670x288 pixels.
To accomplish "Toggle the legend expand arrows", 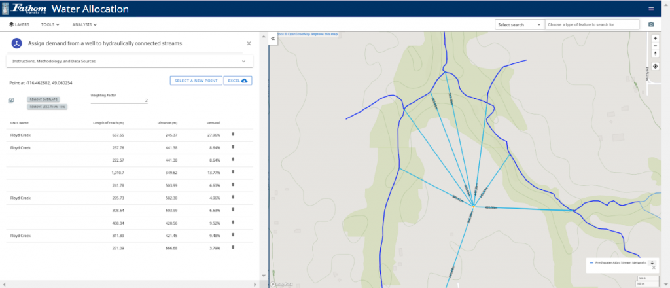I will click(652, 262).
